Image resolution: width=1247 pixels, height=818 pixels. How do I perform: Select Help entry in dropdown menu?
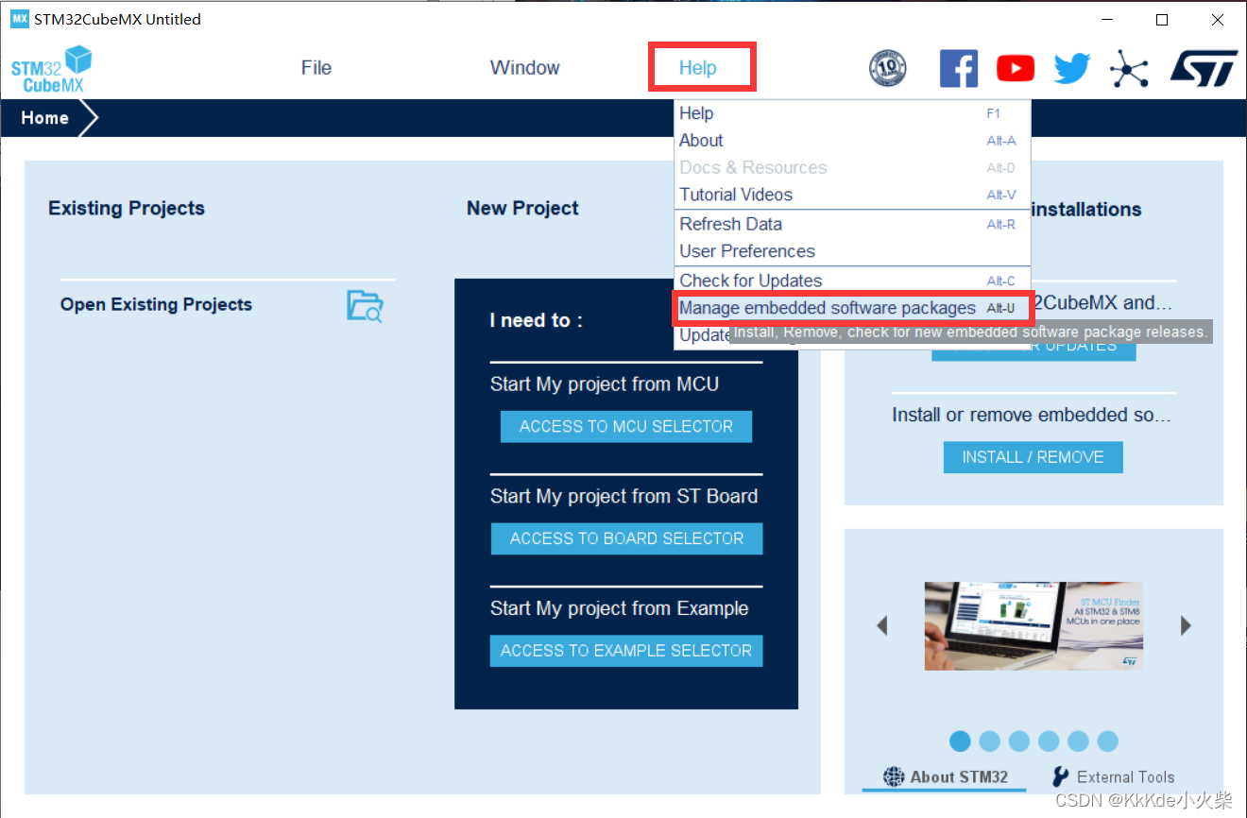852,113
